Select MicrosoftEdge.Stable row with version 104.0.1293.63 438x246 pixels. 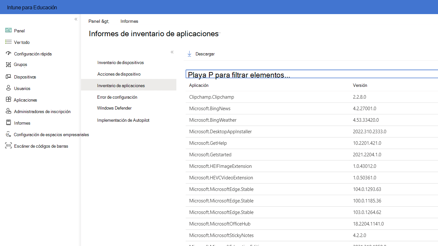312,189
